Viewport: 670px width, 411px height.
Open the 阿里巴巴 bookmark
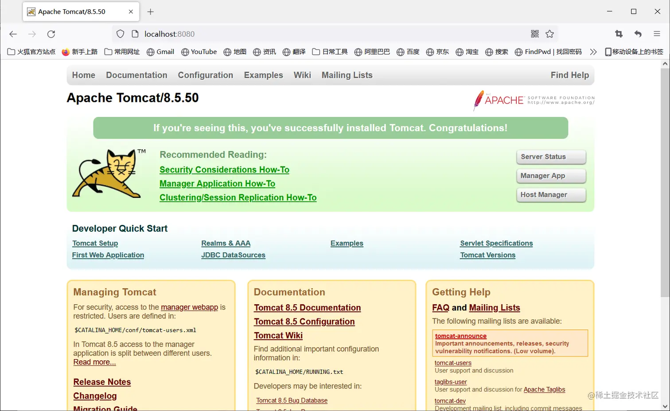point(372,52)
